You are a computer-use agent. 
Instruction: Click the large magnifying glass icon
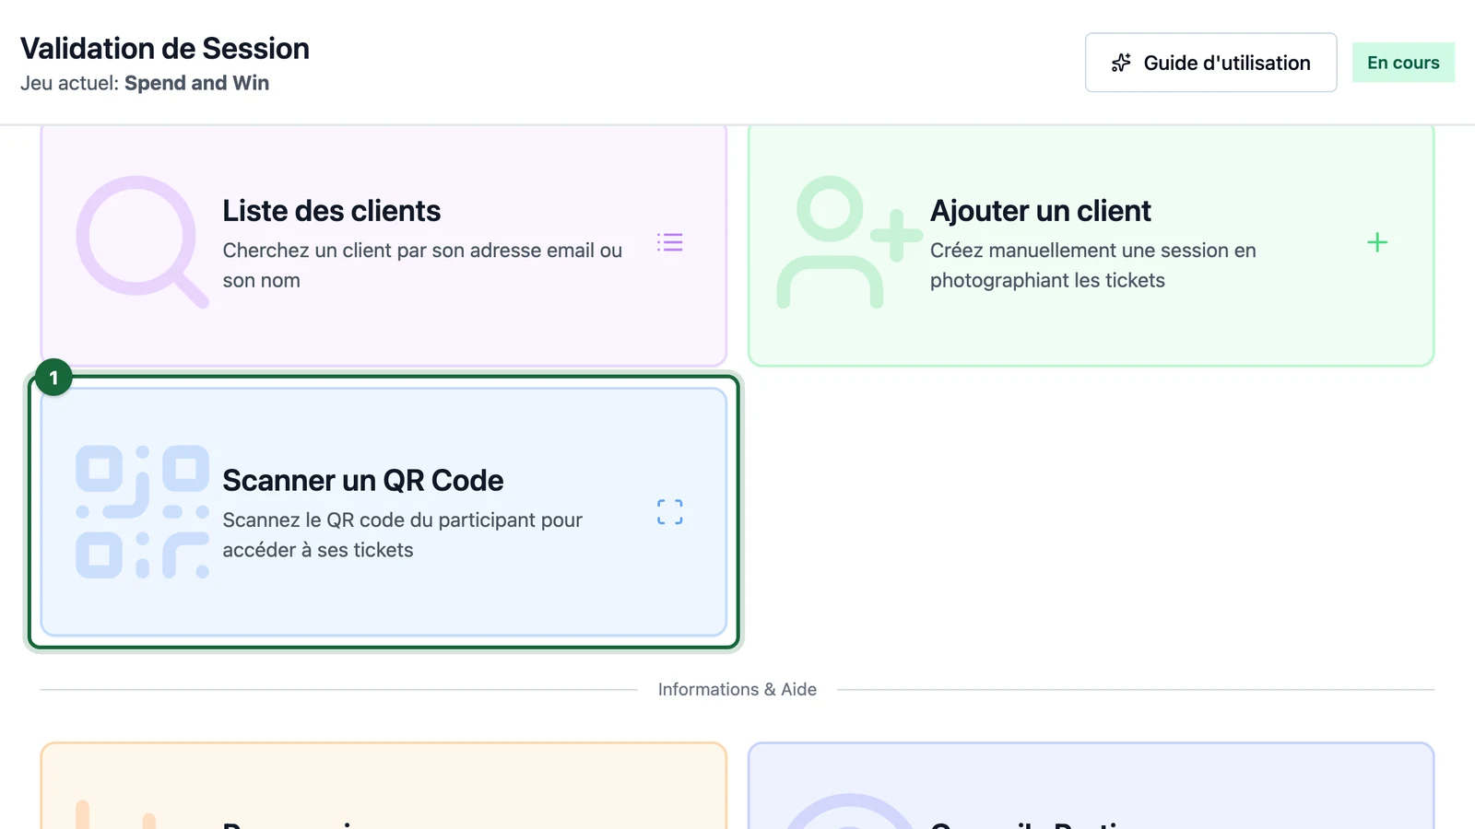[142, 241]
